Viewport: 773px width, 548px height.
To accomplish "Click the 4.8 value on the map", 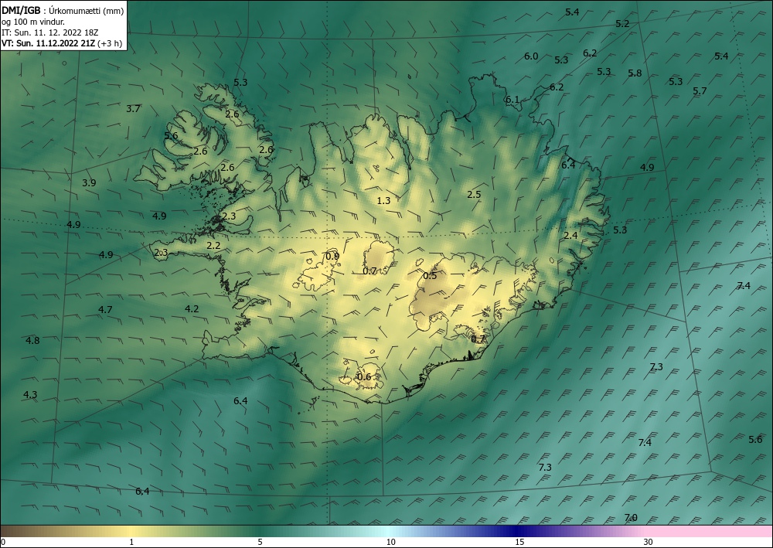I will (x=32, y=341).
